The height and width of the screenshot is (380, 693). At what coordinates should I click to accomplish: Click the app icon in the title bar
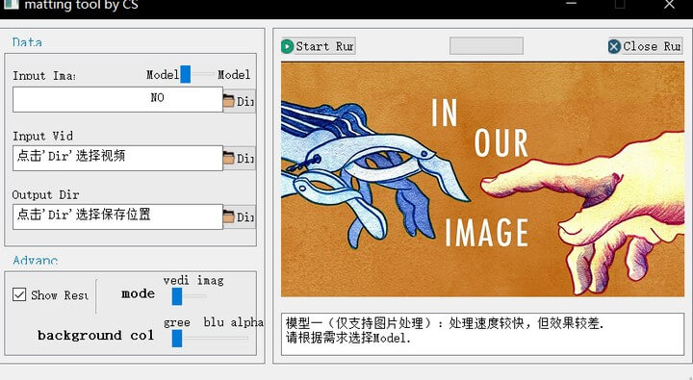point(10,5)
